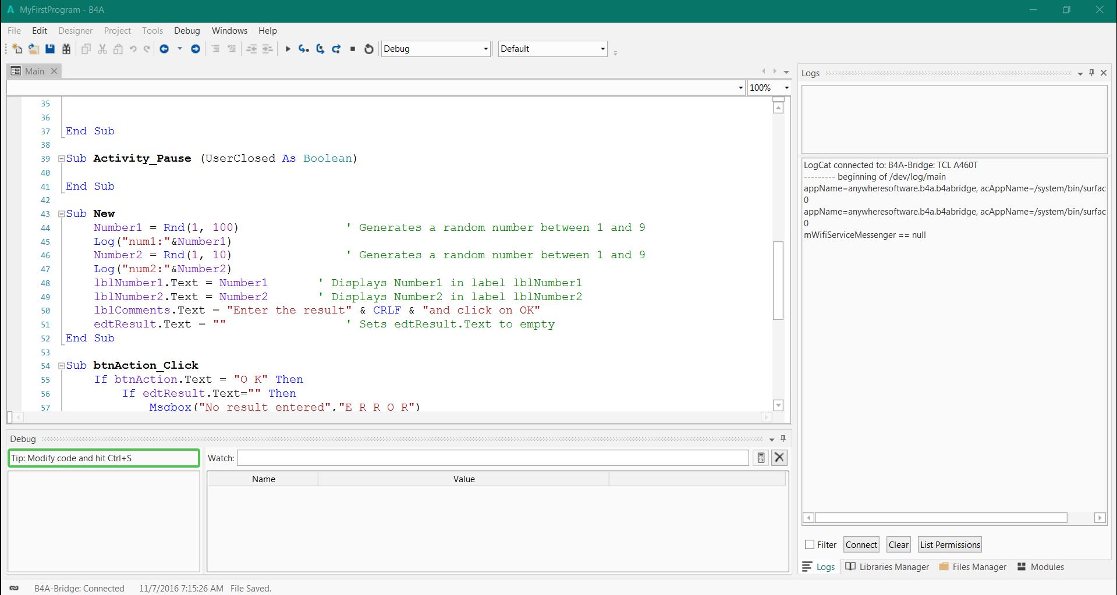1117x595 pixels.
Task: Click the Navigate Forward arrow icon
Action: point(196,49)
